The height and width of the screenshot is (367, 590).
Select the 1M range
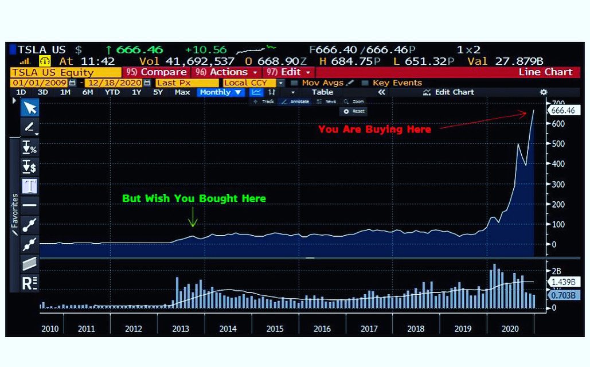(65, 92)
